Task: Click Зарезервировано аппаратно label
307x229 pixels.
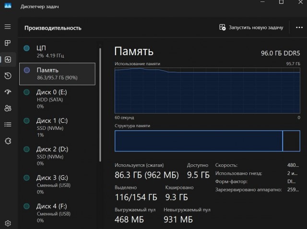Action: coord(248,190)
